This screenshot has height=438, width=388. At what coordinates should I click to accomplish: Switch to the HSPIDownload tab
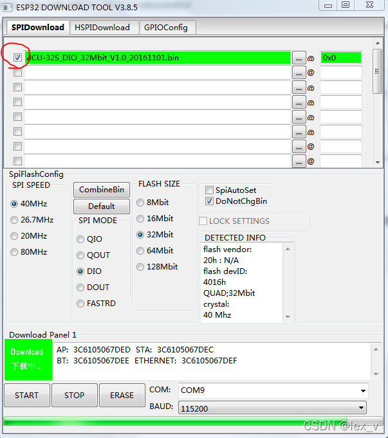point(104,28)
